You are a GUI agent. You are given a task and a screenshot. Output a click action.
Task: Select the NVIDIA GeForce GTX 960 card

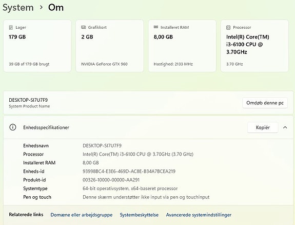coord(110,46)
